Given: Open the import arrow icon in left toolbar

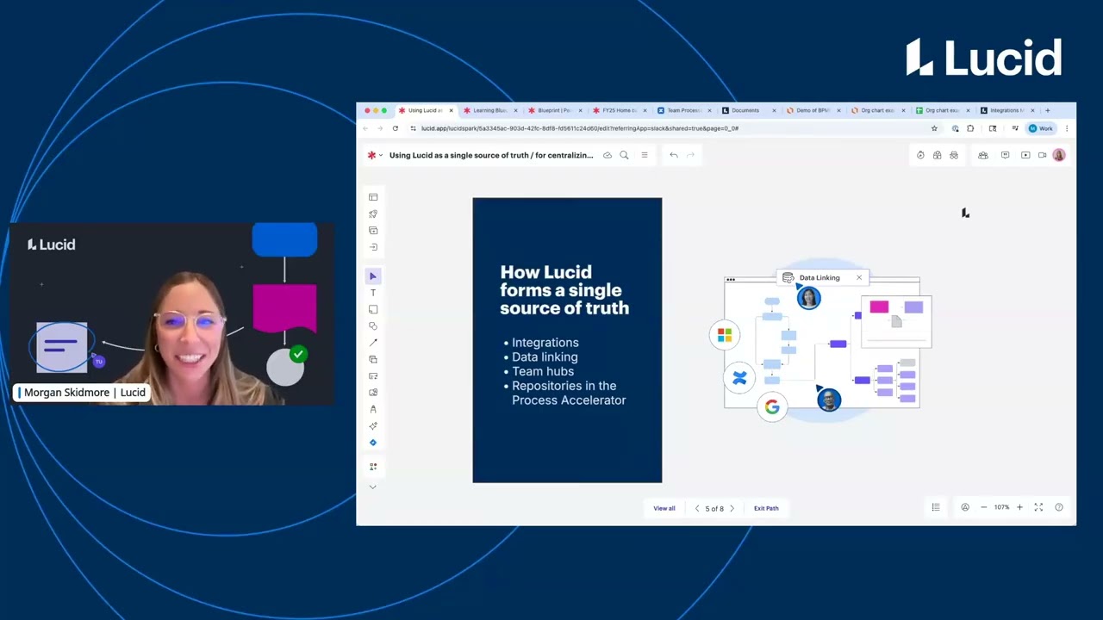Looking at the screenshot, I should point(373,247).
